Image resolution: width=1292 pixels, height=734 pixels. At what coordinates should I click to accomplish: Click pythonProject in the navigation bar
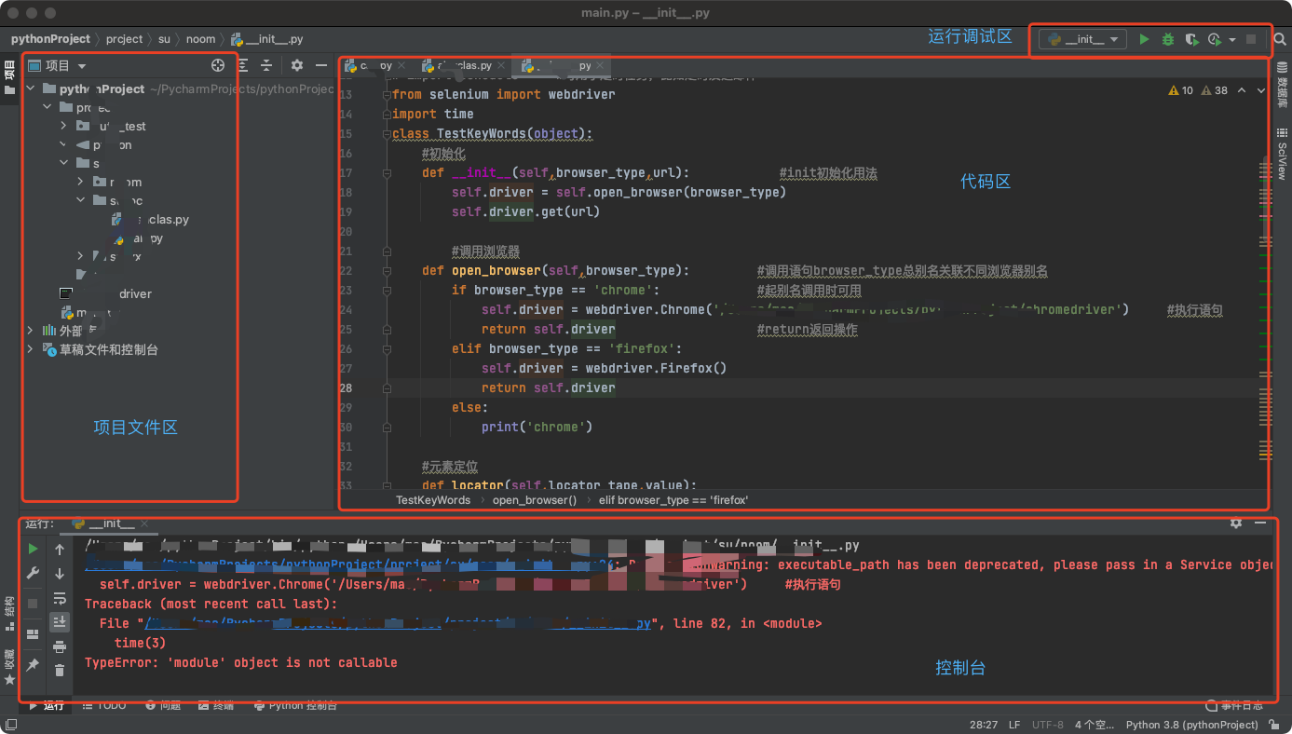pos(50,39)
